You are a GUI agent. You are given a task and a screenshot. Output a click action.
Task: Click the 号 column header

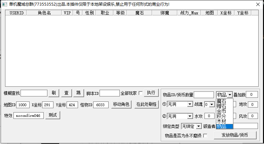[78, 13]
